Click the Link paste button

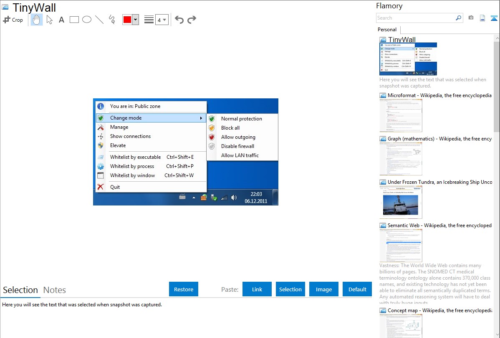coord(257,289)
